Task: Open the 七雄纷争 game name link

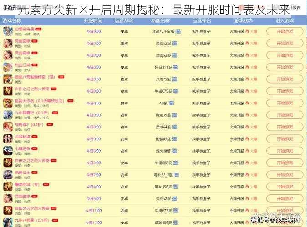Action: (x=22, y=148)
